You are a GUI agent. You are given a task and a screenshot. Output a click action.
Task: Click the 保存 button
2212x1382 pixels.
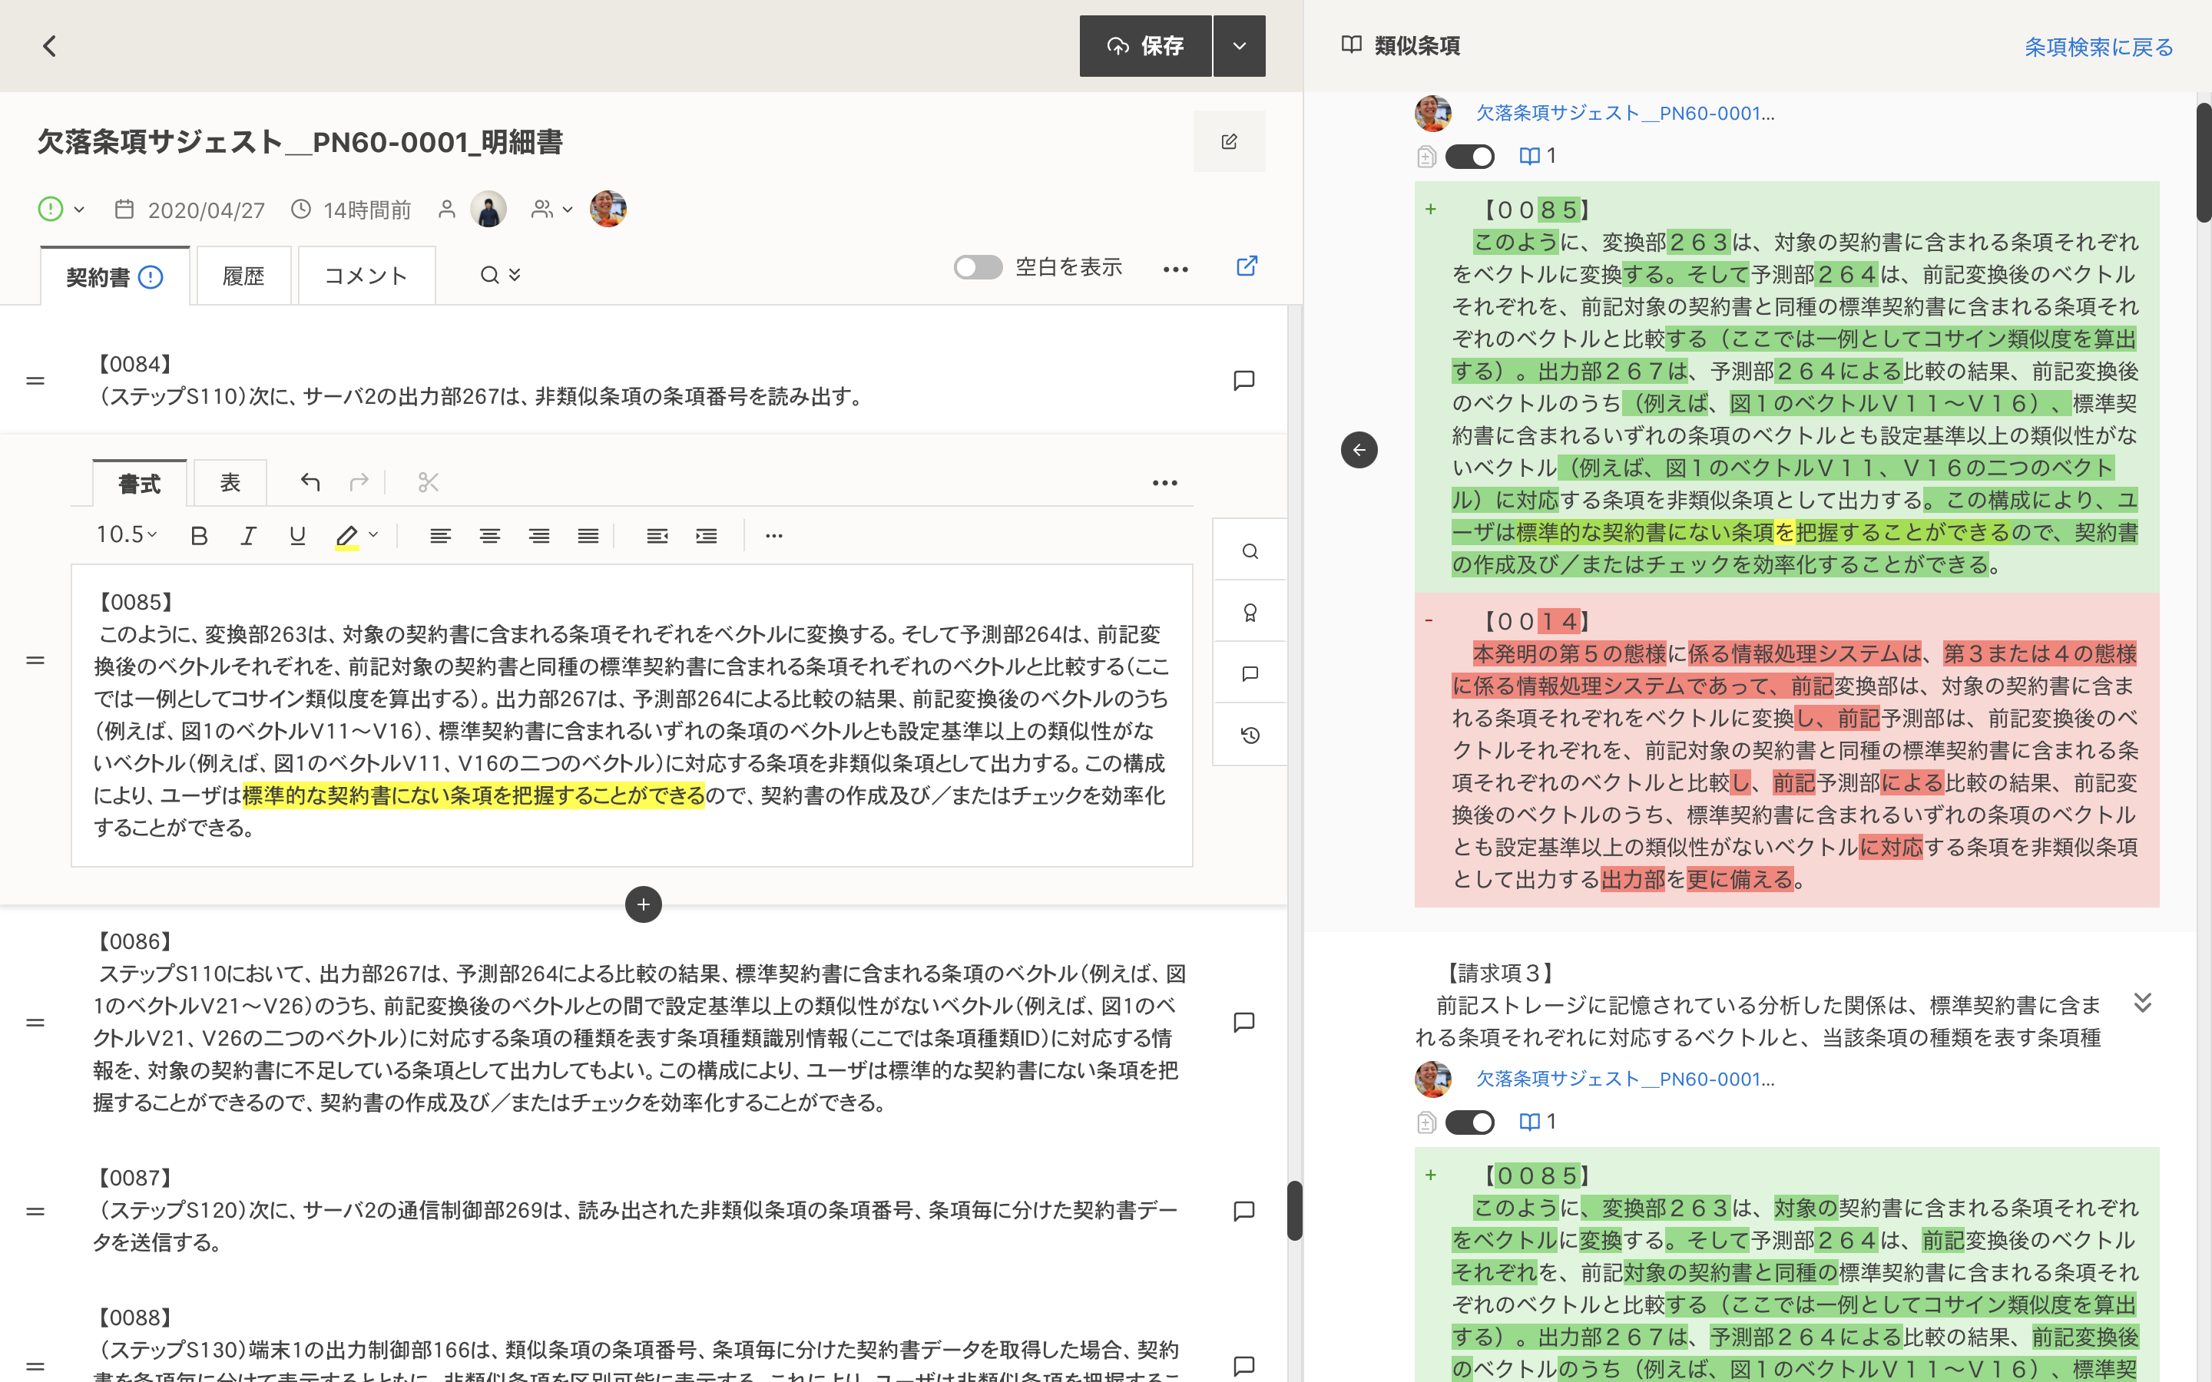[1144, 46]
